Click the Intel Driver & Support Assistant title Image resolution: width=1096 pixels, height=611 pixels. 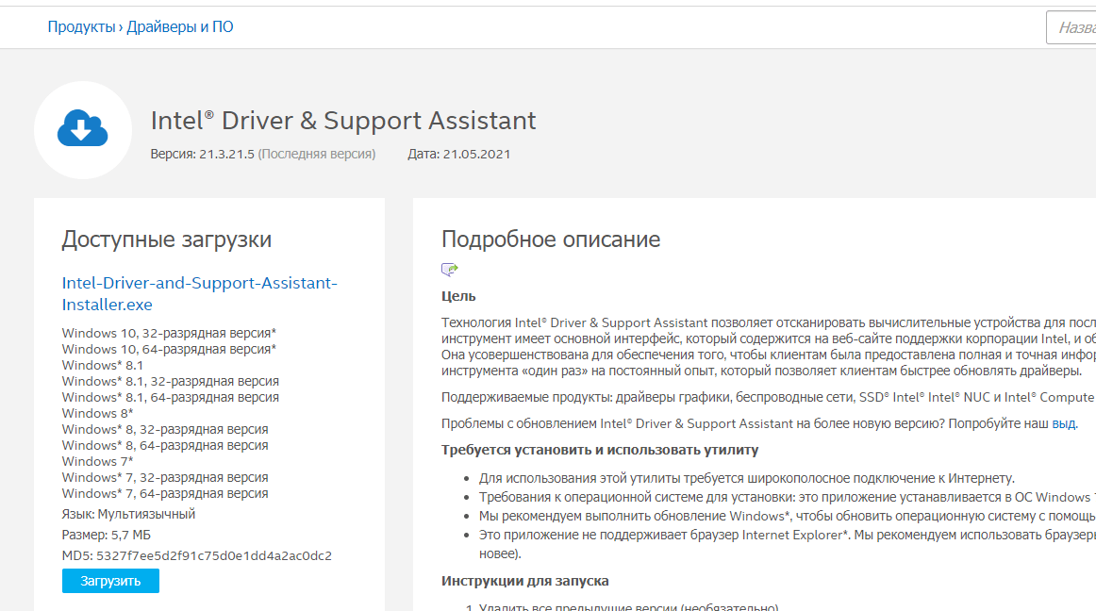pos(343,121)
